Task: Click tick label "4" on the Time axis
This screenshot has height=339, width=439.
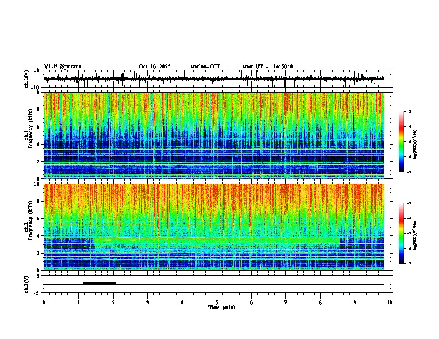Action: [x=182, y=302]
